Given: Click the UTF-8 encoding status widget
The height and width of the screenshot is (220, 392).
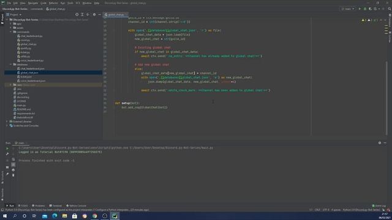Looking at the screenshot, I should (x=326, y=210).
